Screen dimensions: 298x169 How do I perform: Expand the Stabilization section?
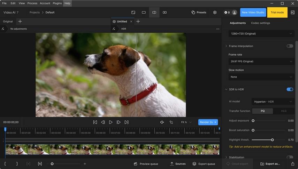pyautogui.click(x=226, y=157)
